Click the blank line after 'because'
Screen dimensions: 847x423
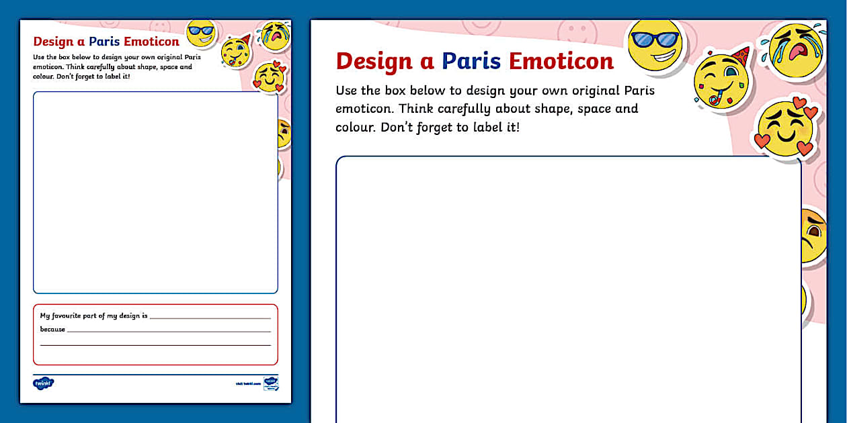[168, 330]
